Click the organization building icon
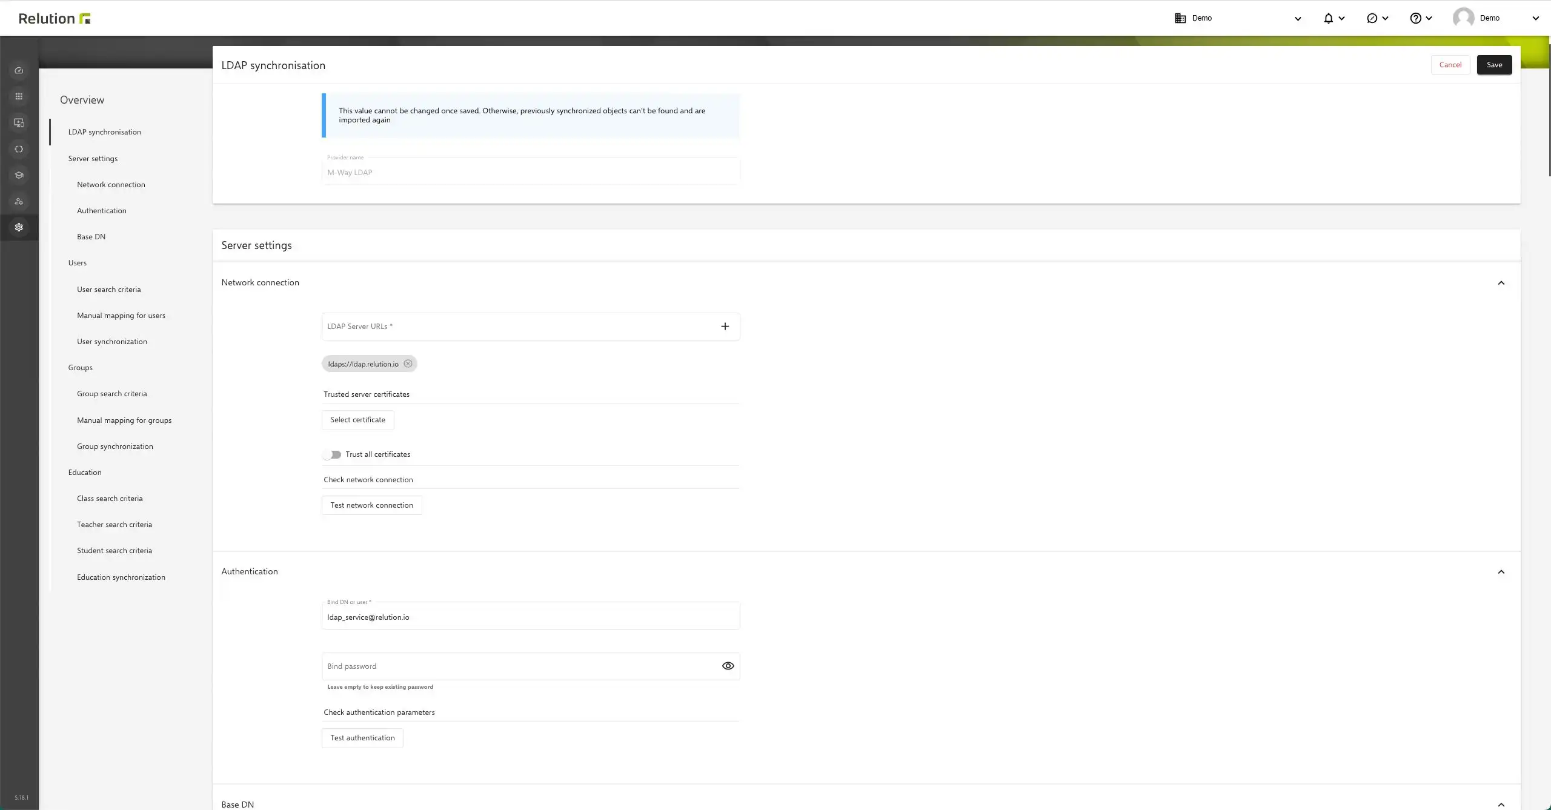The height and width of the screenshot is (810, 1551). (x=1180, y=18)
